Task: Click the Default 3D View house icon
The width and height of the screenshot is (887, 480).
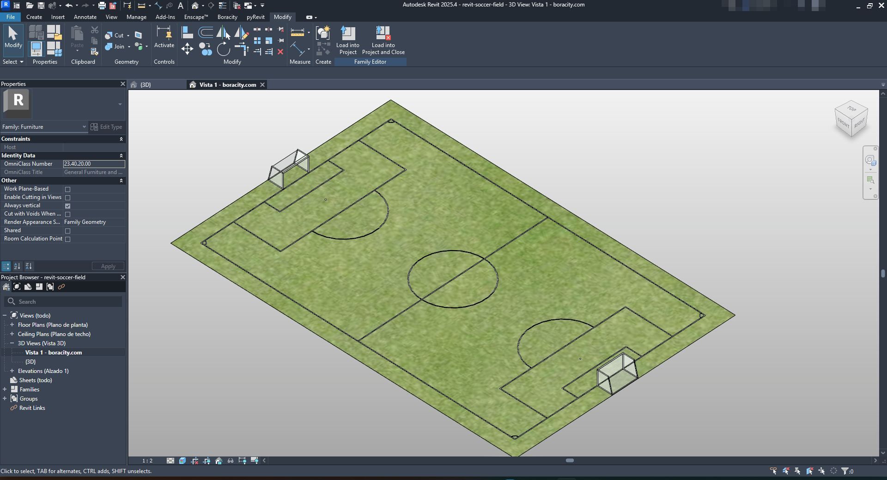Action: pos(195,6)
